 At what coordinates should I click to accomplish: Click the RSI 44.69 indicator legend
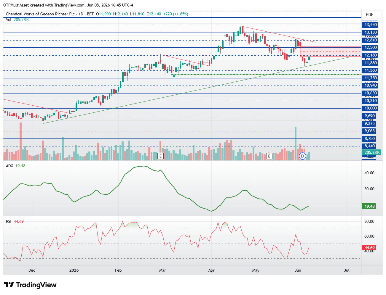click(15, 221)
